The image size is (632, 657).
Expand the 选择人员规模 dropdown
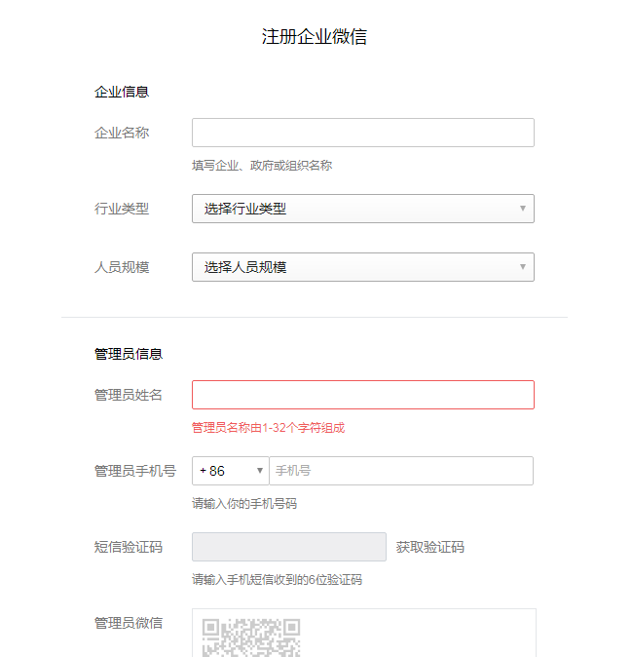pyautogui.click(x=362, y=267)
